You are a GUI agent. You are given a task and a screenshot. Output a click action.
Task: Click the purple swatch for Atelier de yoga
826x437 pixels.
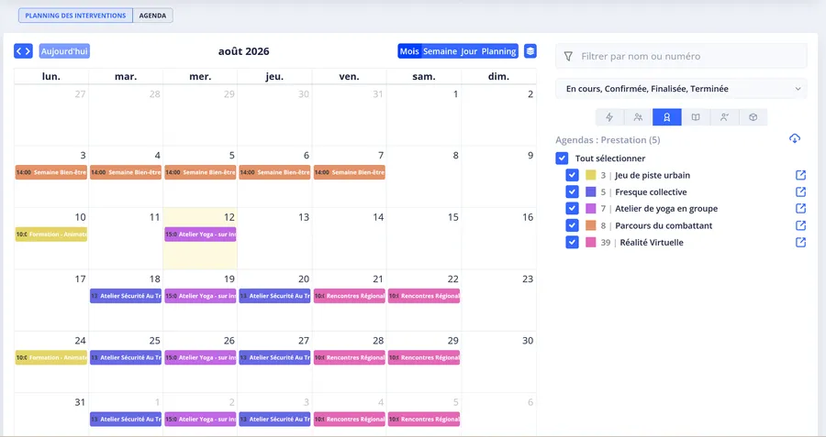[590, 209]
